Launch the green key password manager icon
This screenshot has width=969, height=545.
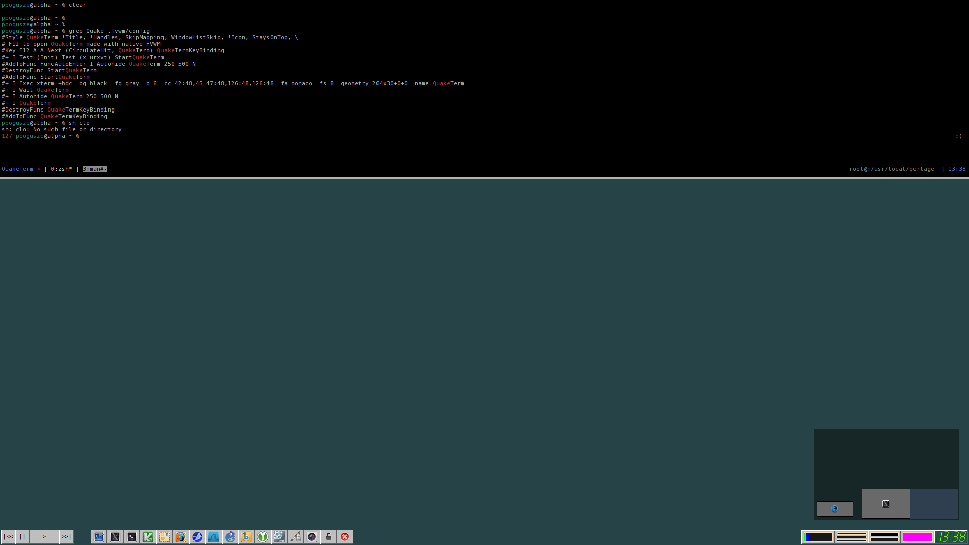[263, 537]
